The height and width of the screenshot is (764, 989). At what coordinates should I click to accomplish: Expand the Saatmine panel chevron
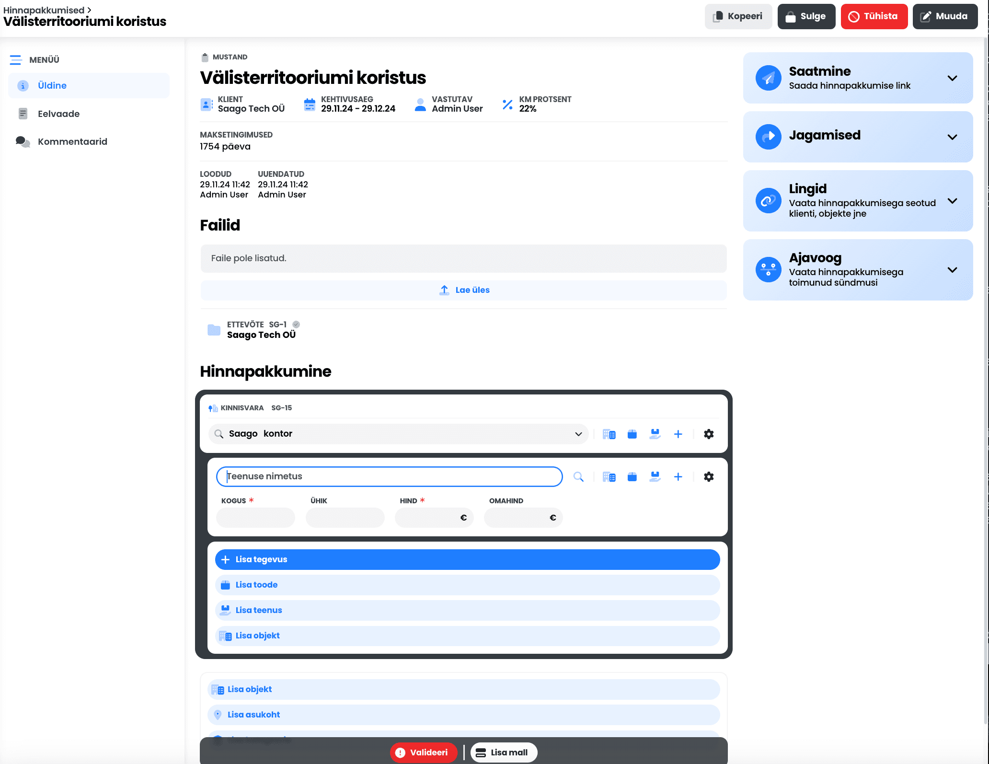(x=952, y=78)
